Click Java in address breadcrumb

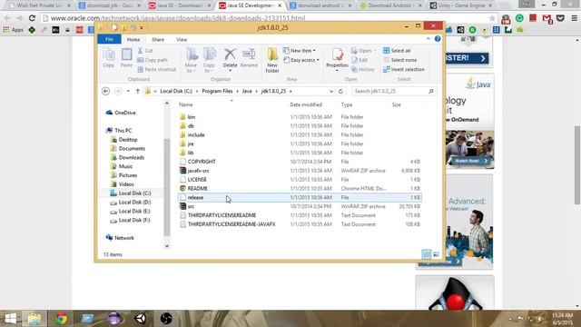pos(247,91)
